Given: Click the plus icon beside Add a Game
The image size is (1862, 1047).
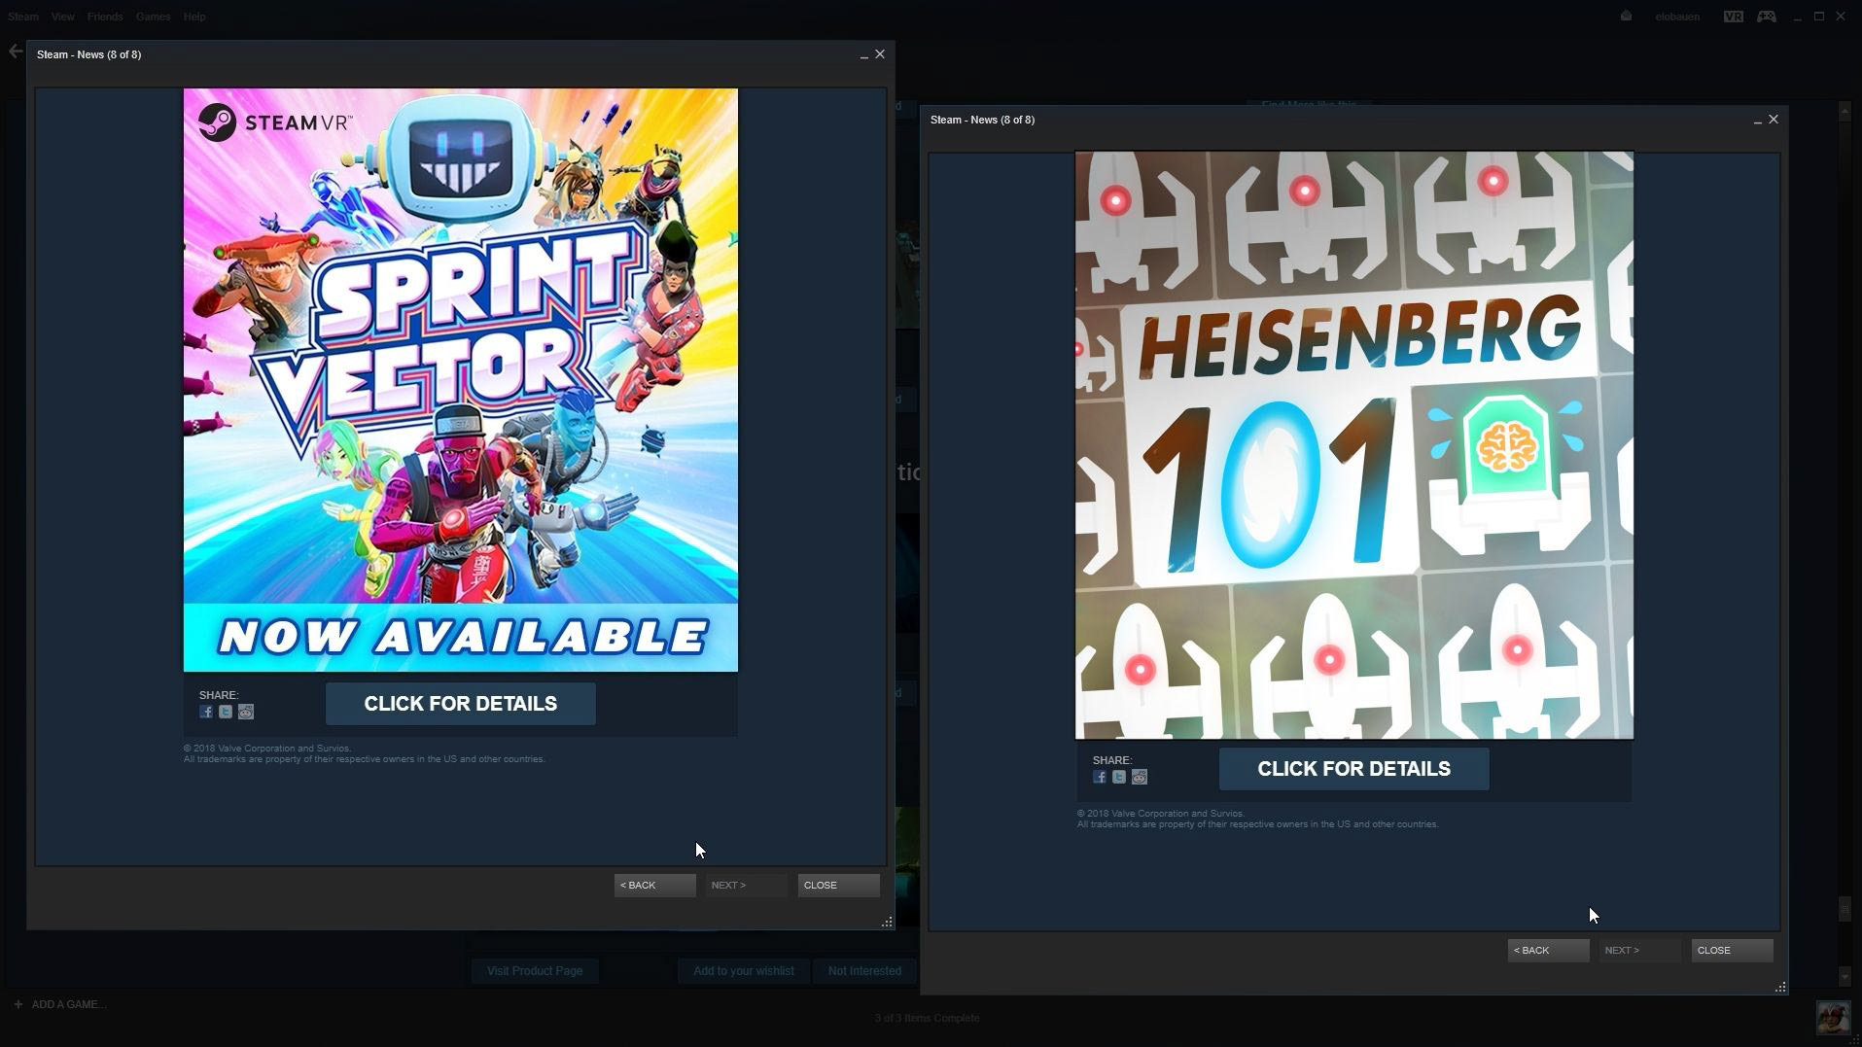Looking at the screenshot, I should [18, 1004].
